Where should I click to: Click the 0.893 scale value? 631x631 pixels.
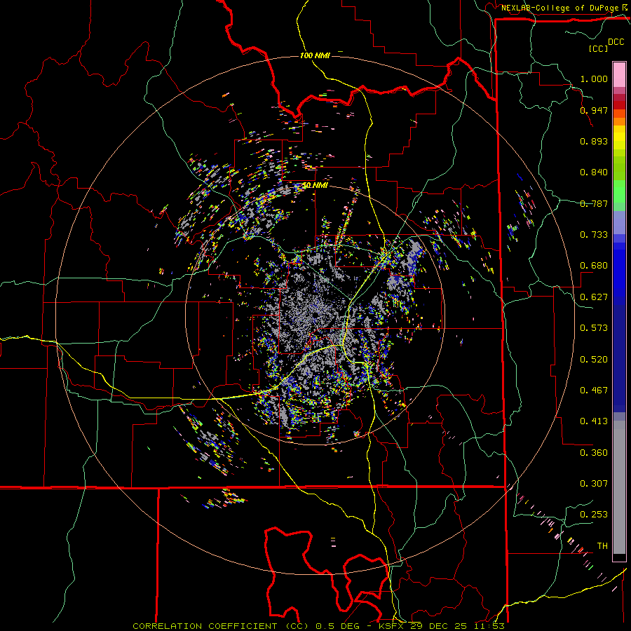(594, 141)
